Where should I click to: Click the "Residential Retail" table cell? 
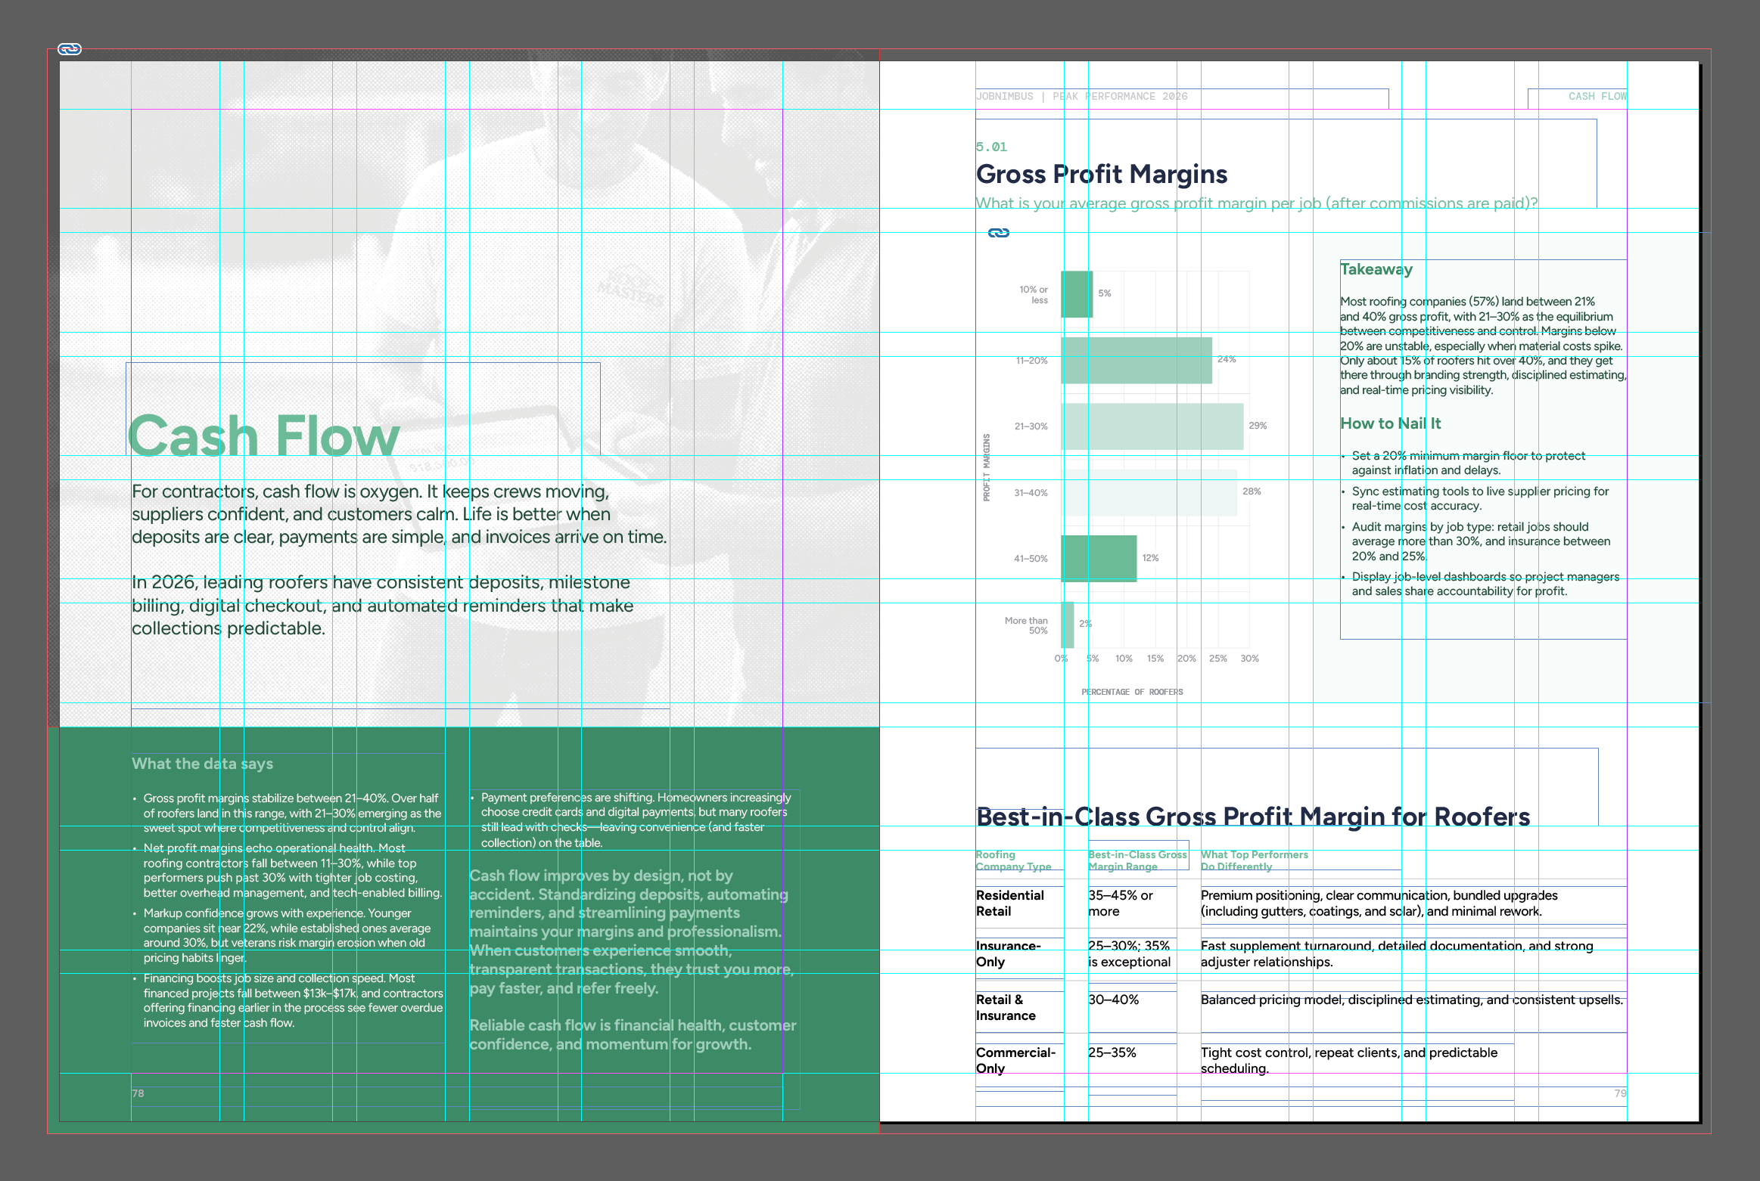coord(1009,903)
